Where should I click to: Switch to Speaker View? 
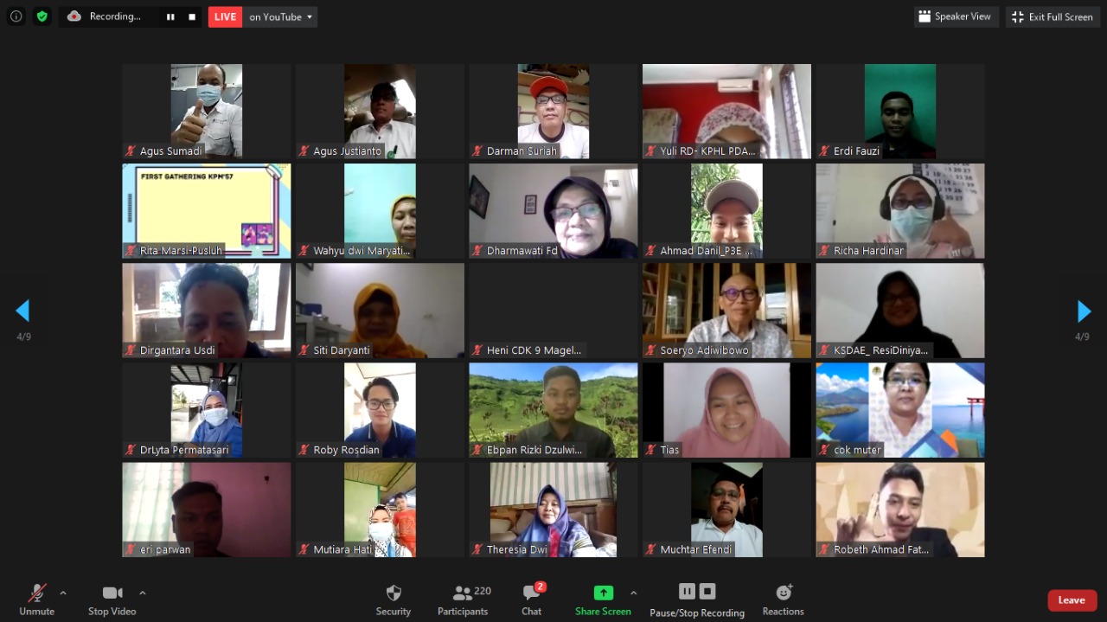[956, 16]
